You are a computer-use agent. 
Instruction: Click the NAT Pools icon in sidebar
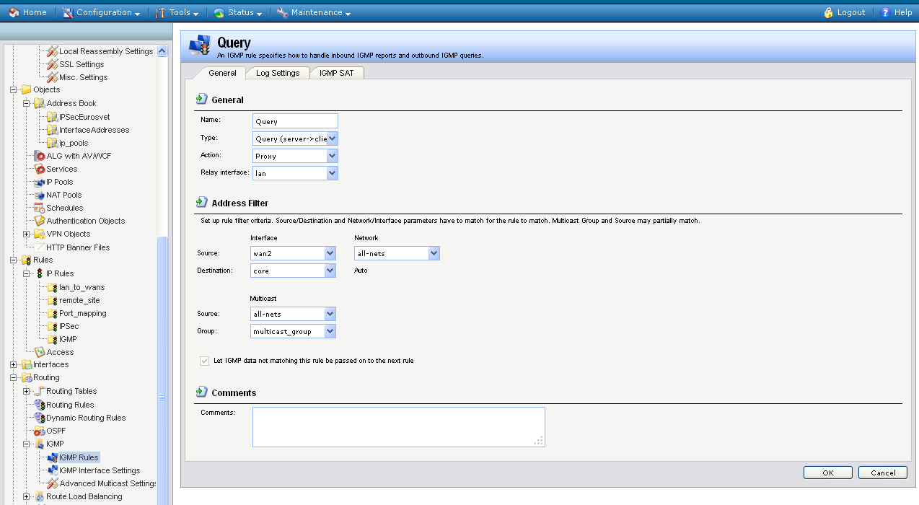pos(40,195)
